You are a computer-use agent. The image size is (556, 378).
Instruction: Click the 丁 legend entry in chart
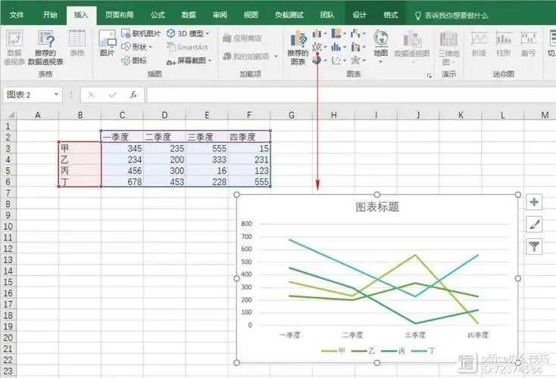[x=423, y=351]
